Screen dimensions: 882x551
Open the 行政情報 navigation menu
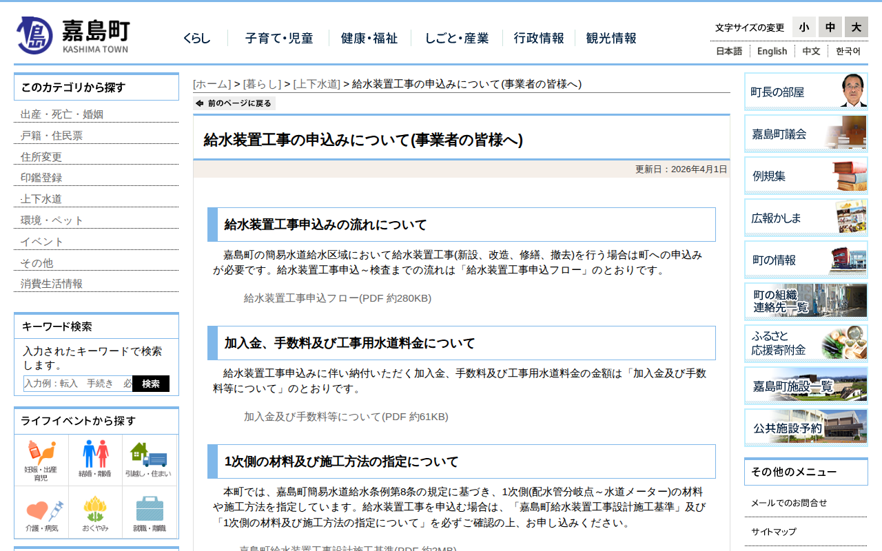click(539, 39)
